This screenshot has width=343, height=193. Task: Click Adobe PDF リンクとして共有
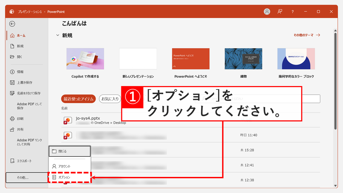coord(29,142)
